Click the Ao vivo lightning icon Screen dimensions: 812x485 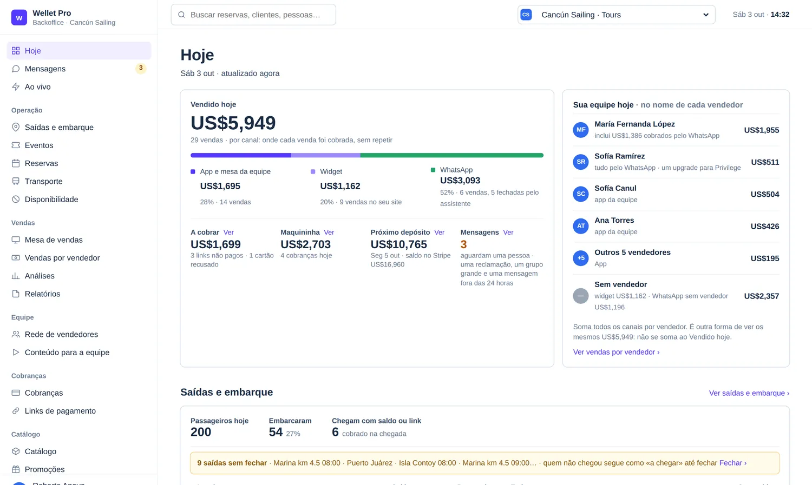[16, 87]
